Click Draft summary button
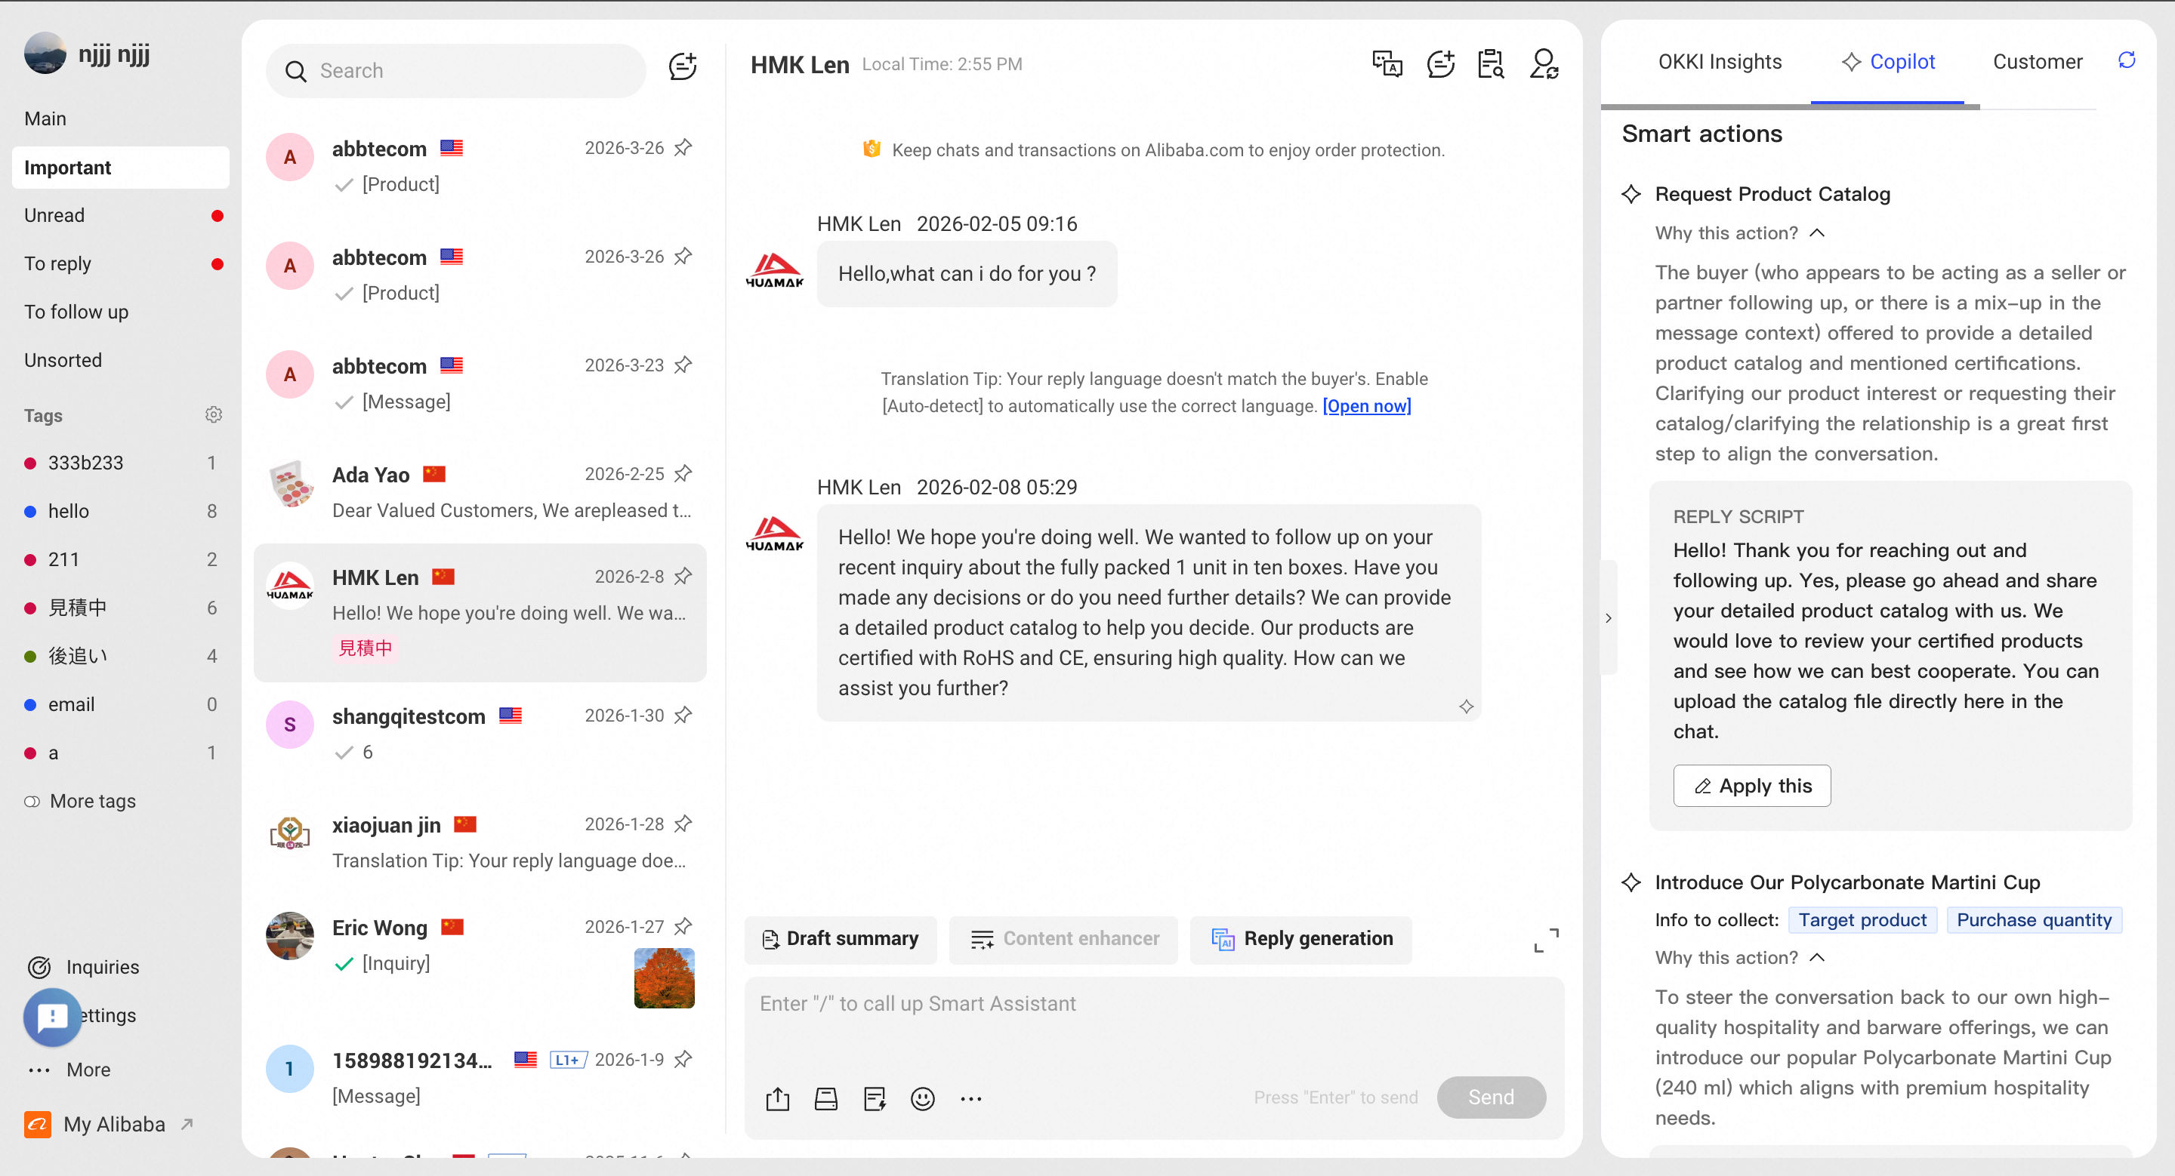Screen dimensions: 2175x1176 click(x=840, y=940)
